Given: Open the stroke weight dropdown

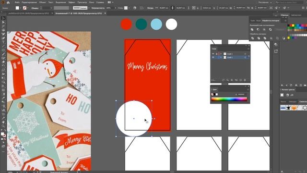Looking at the screenshot, I should click(51, 8).
